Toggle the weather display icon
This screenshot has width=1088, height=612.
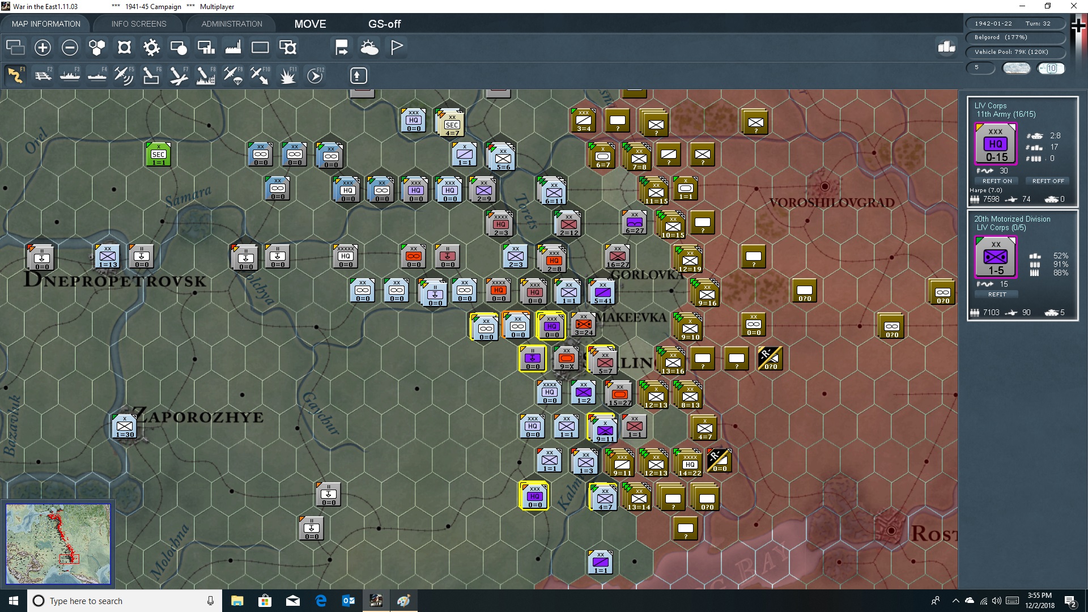369,48
